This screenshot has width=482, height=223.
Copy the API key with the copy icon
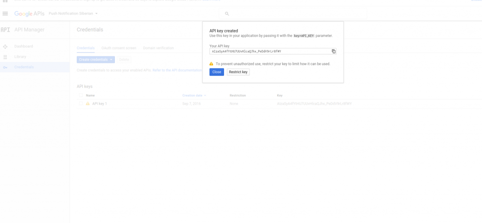tap(333, 51)
